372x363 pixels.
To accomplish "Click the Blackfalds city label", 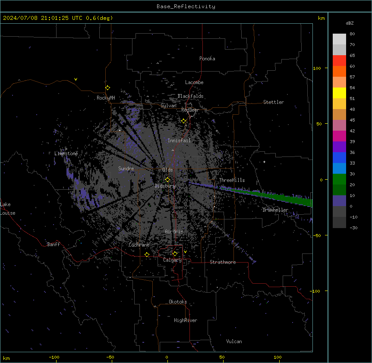I will pyautogui.click(x=190, y=96).
